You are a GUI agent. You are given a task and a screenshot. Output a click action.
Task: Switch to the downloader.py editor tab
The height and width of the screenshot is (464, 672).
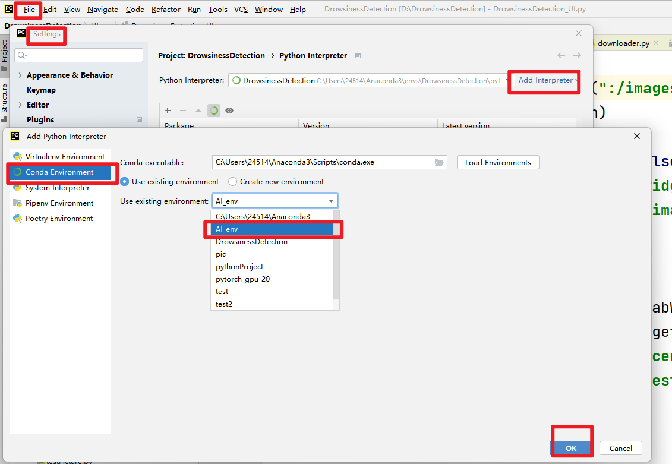(x=623, y=43)
